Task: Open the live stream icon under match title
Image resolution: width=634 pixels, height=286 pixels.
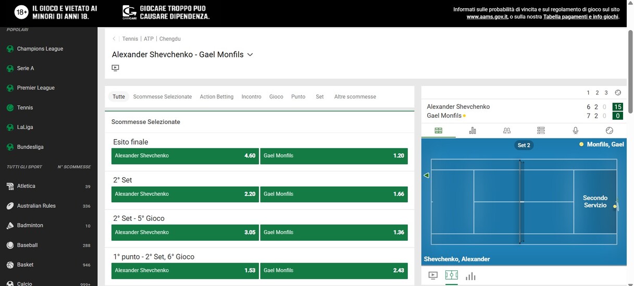Action: (x=116, y=68)
